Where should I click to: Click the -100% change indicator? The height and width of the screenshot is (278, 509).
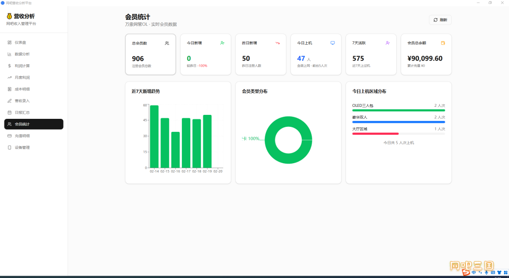(202, 66)
